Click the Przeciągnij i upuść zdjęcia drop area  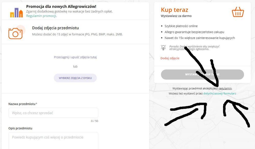[x=75, y=57]
